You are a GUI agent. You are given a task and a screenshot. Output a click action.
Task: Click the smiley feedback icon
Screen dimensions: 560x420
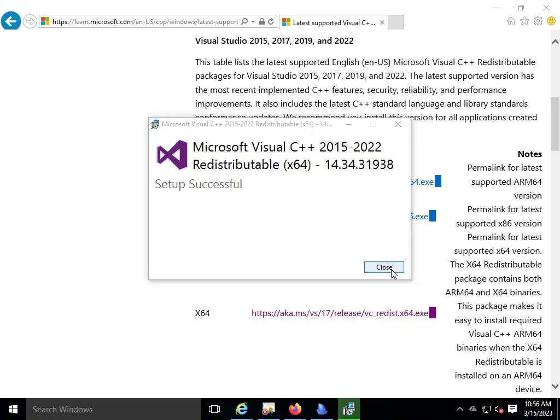pos(551,21)
